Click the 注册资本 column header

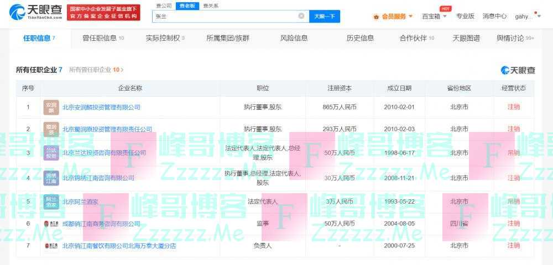pos(340,88)
